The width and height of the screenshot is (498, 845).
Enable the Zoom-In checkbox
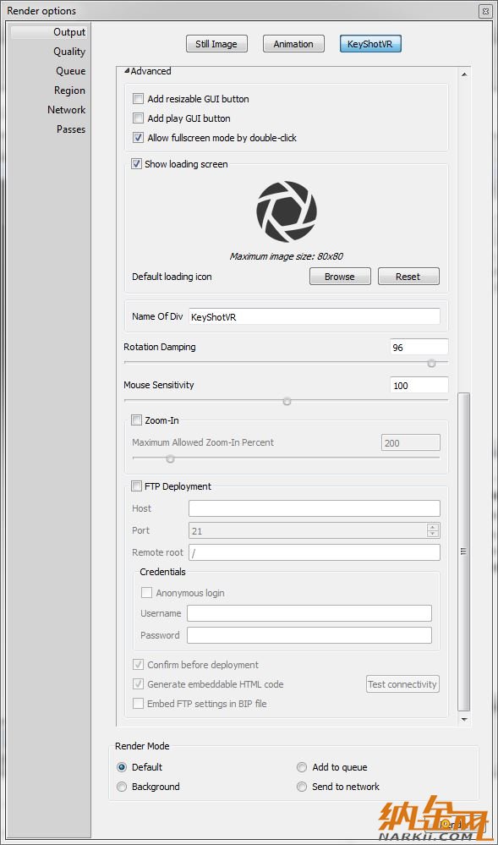(136, 420)
